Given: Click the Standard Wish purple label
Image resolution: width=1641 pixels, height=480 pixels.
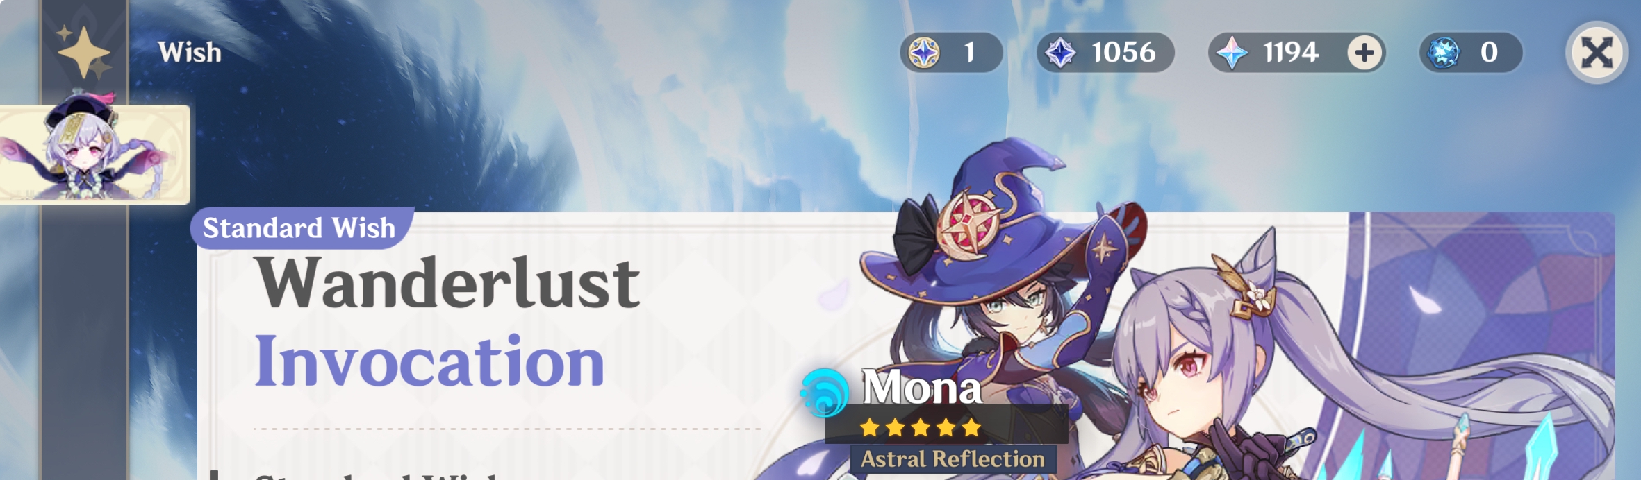Looking at the screenshot, I should coord(300,228).
